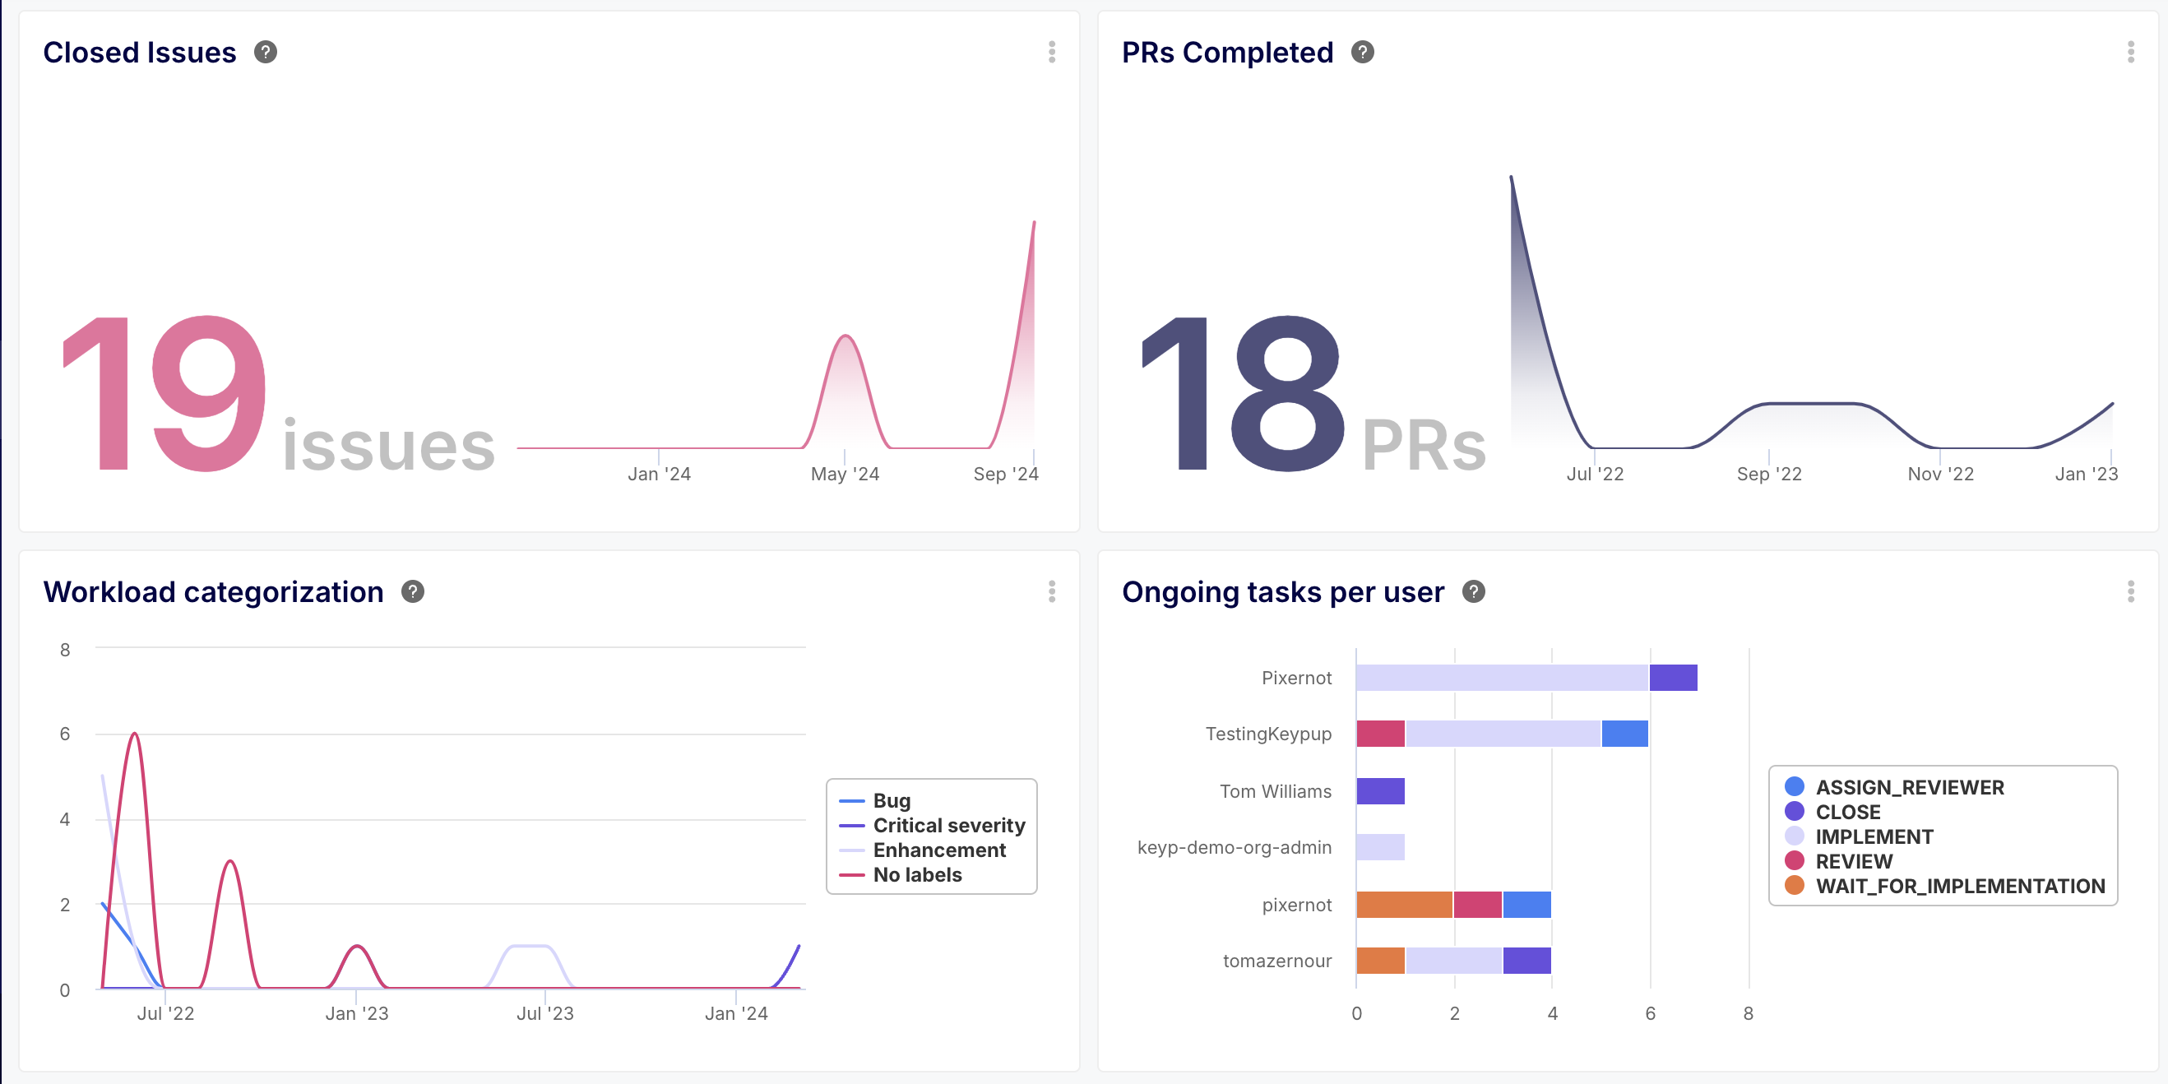The width and height of the screenshot is (2168, 1084).
Task: Open PRs Completed card options menu
Action: [x=2130, y=52]
